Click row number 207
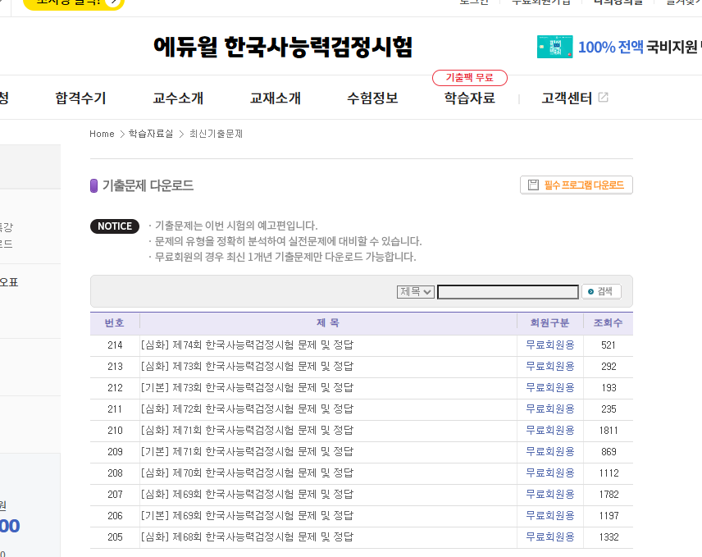702x557 pixels. pyautogui.click(x=115, y=495)
